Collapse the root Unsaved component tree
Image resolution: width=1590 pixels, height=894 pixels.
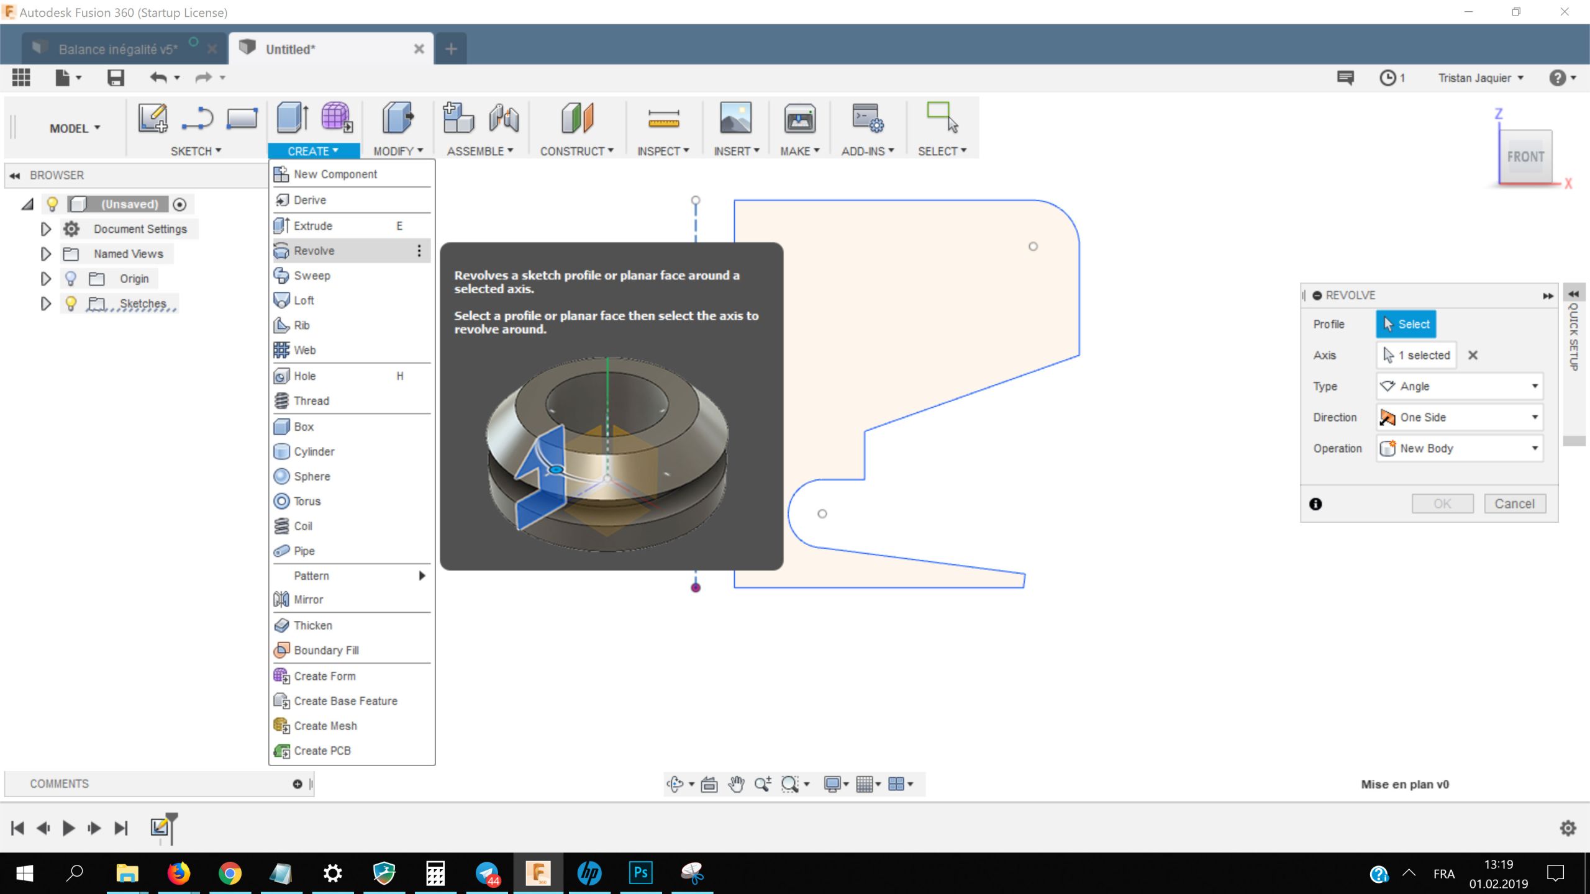pos(27,204)
